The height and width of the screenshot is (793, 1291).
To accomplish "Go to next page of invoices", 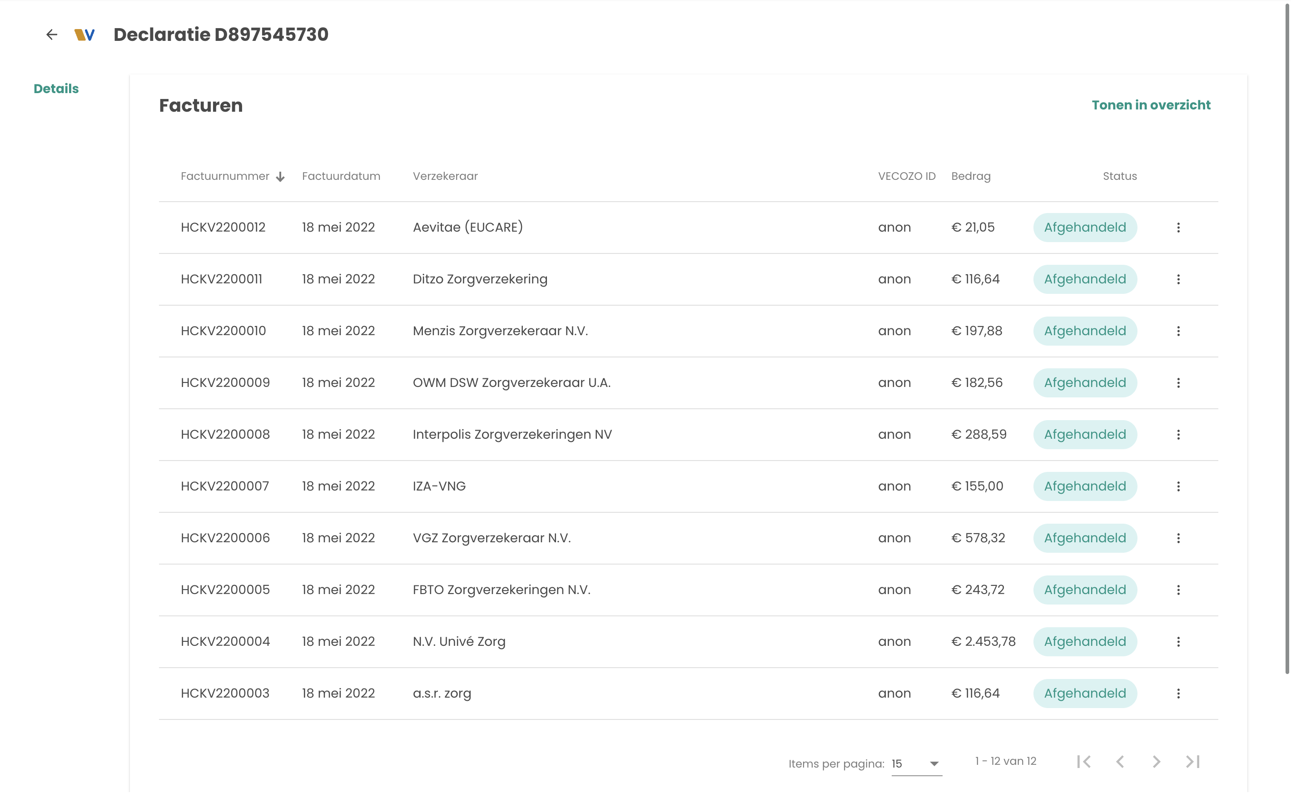I will click(x=1156, y=761).
